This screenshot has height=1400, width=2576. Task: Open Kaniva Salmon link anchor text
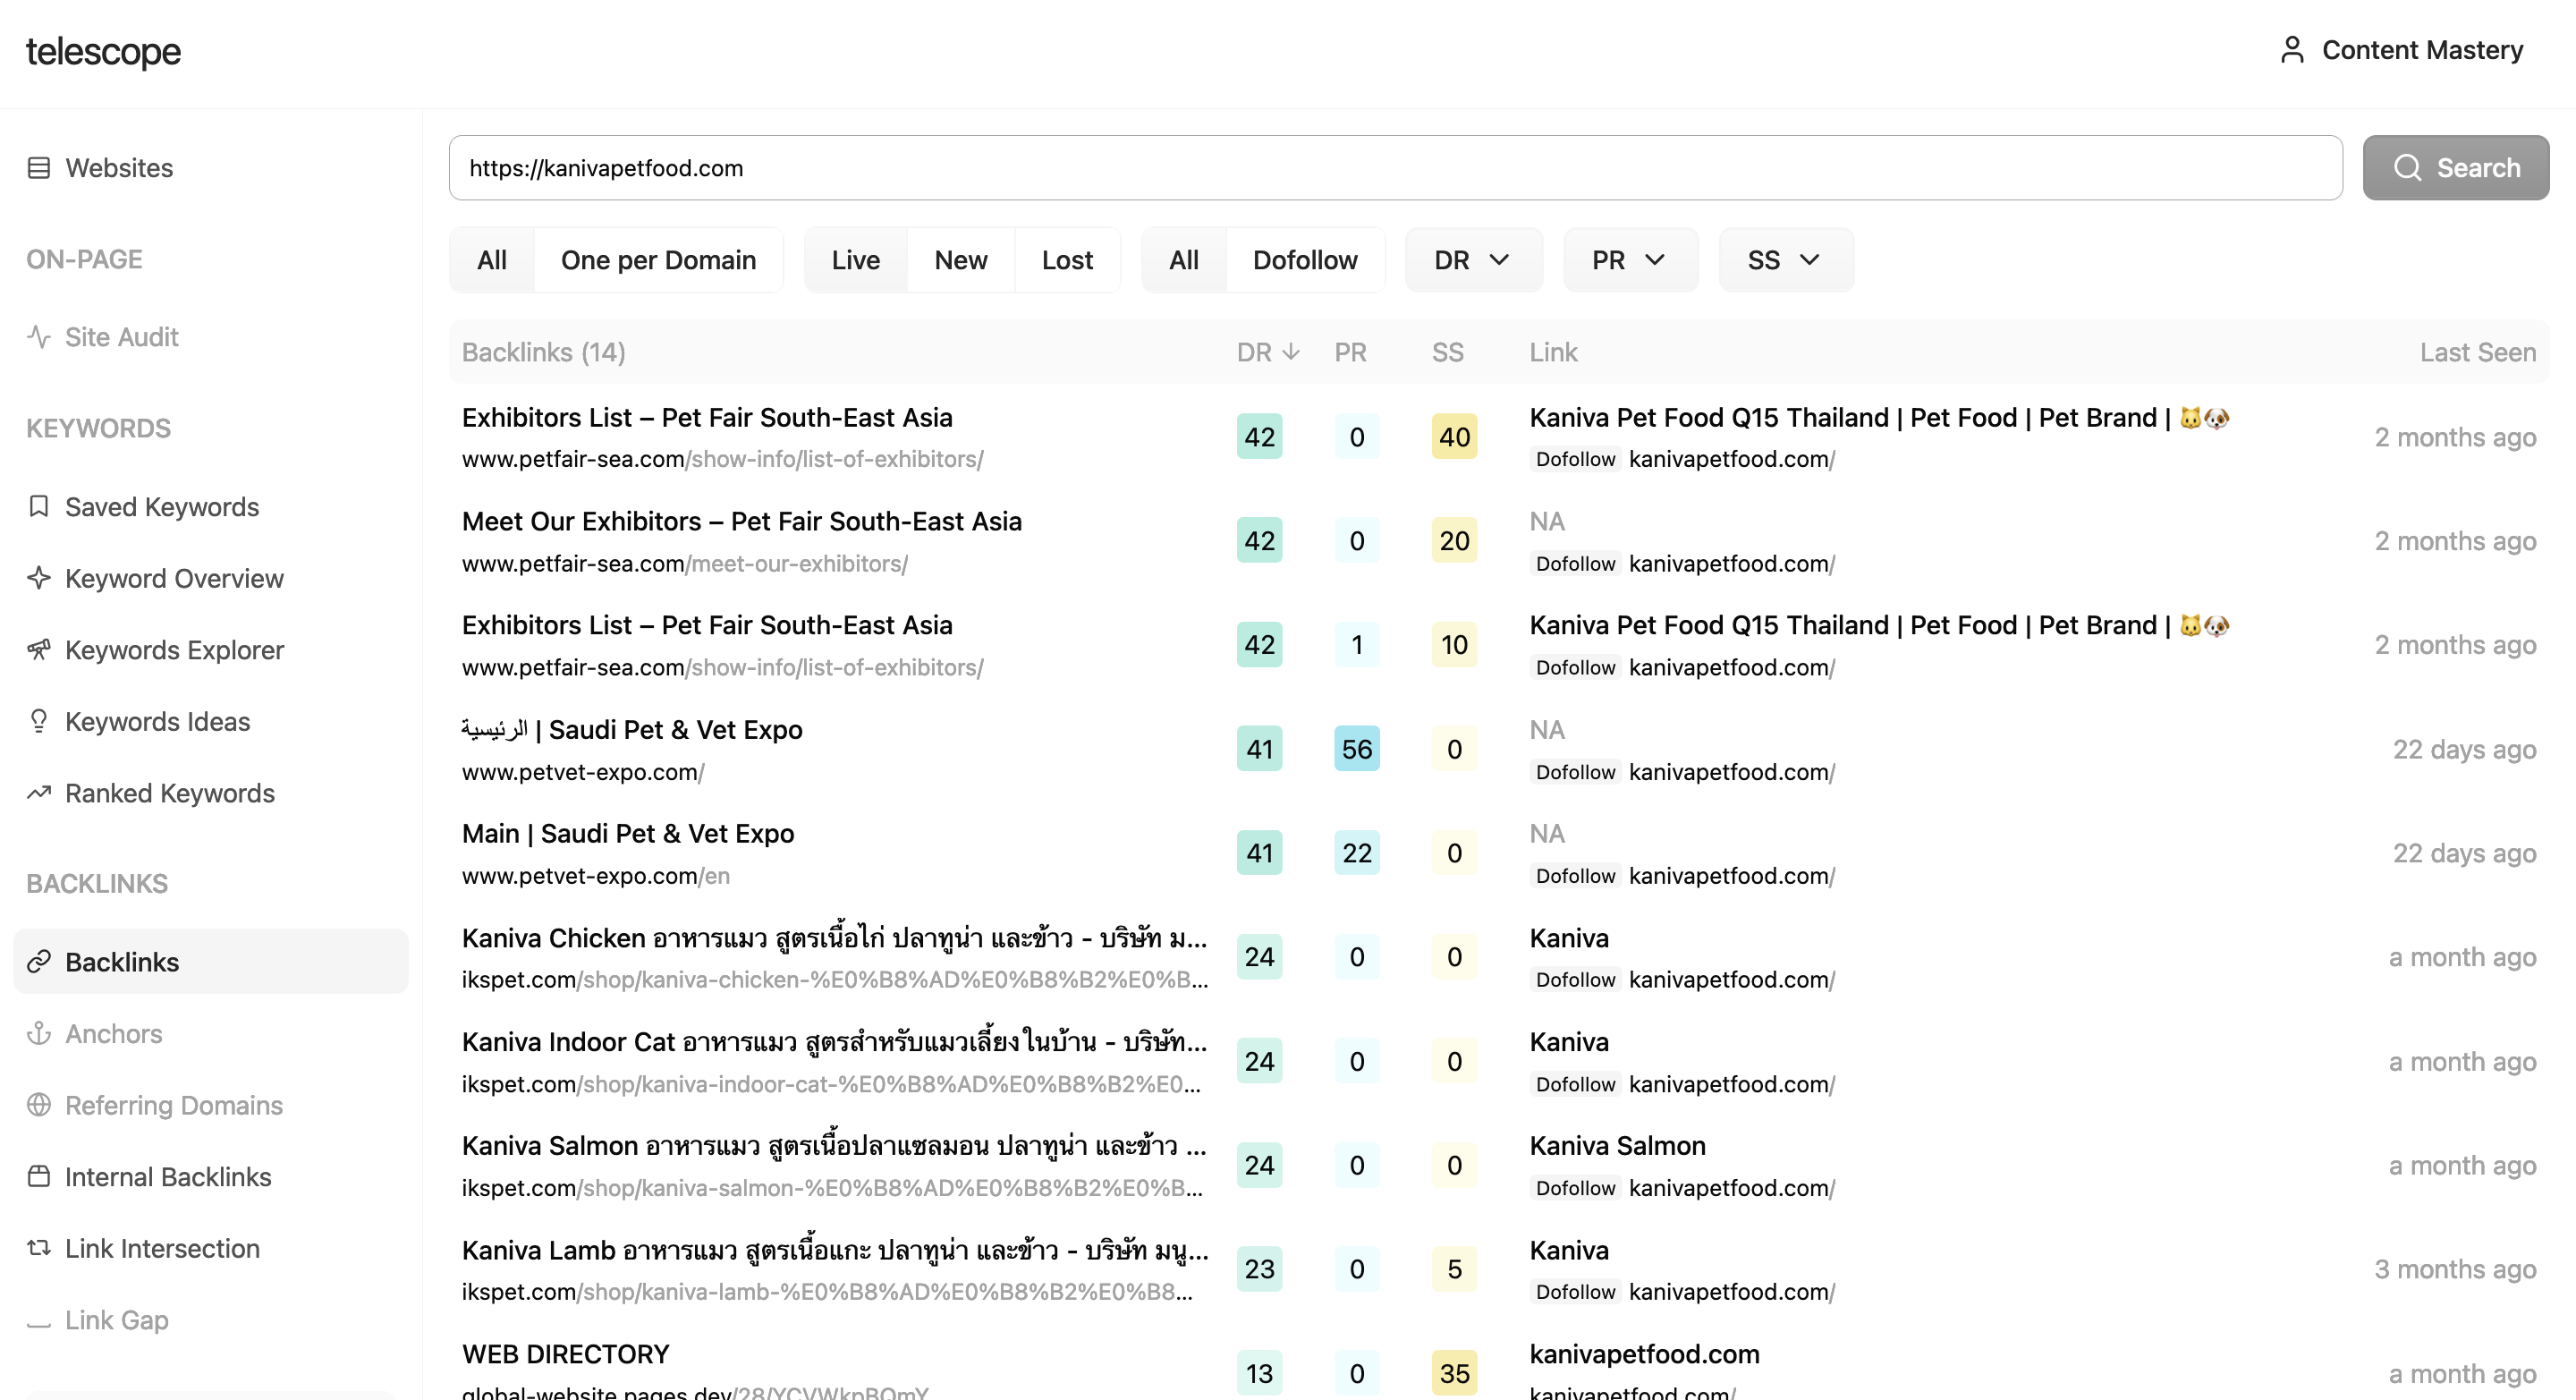(1617, 1146)
